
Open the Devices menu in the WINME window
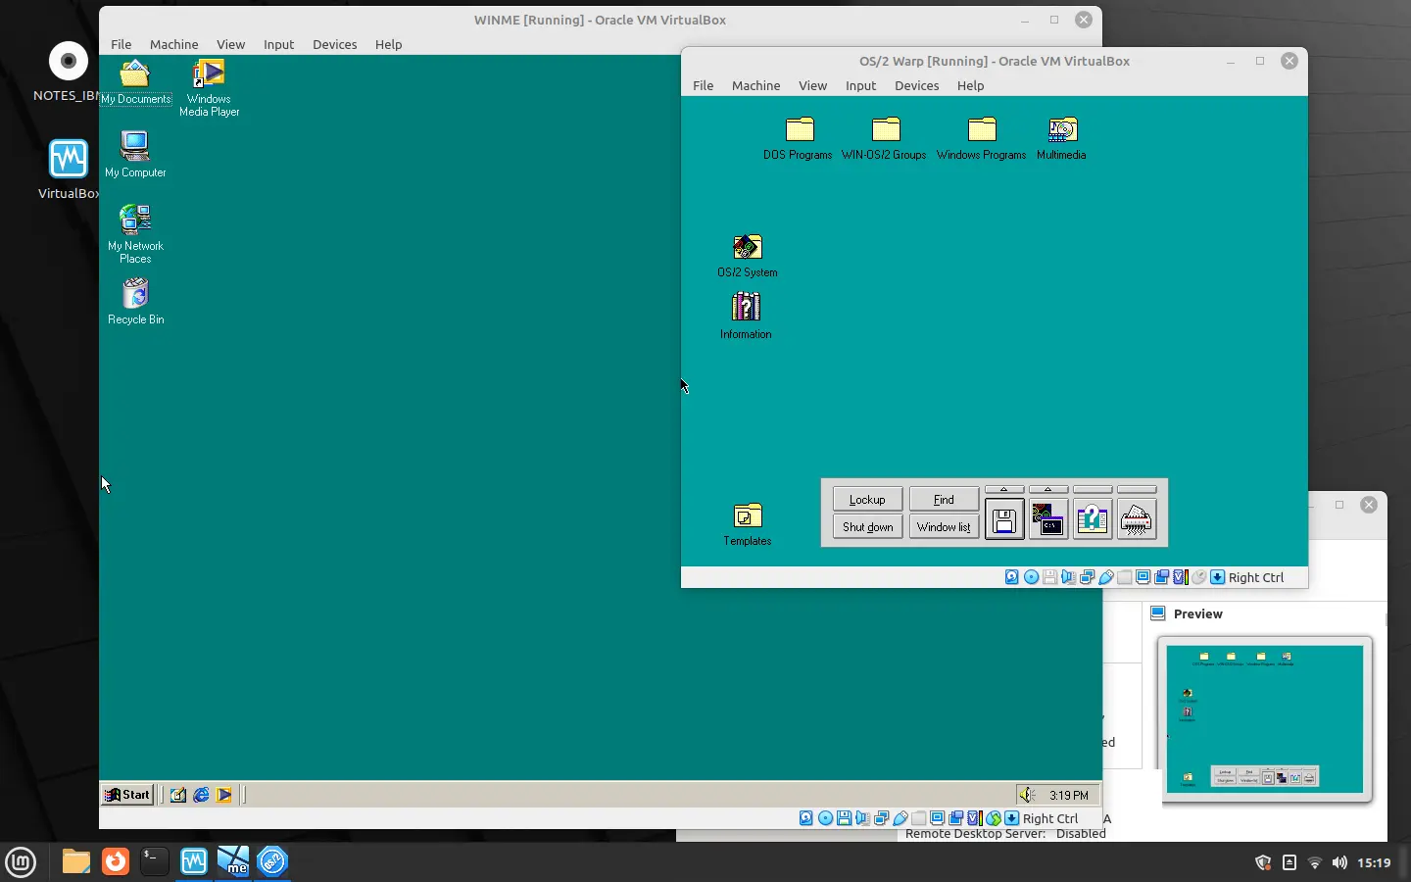coord(335,44)
